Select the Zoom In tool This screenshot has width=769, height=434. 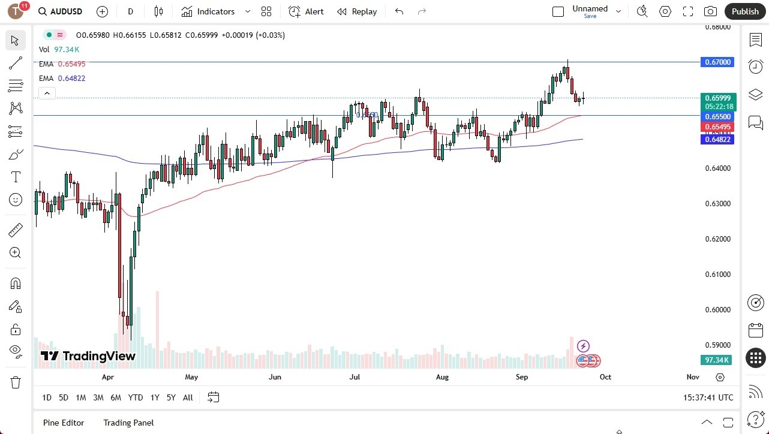pyautogui.click(x=15, y=252)
